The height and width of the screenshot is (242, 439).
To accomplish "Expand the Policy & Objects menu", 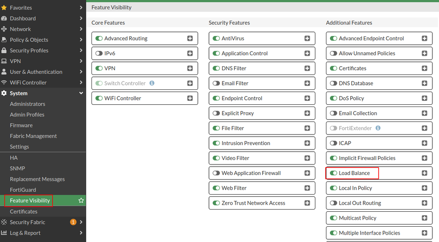I will [81, 40].
